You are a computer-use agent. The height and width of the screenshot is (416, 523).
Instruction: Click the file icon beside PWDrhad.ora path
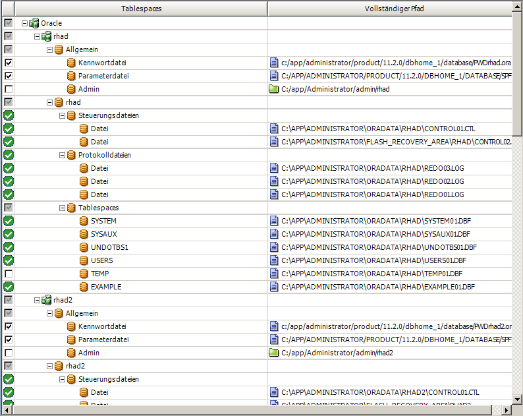point(274,63)
